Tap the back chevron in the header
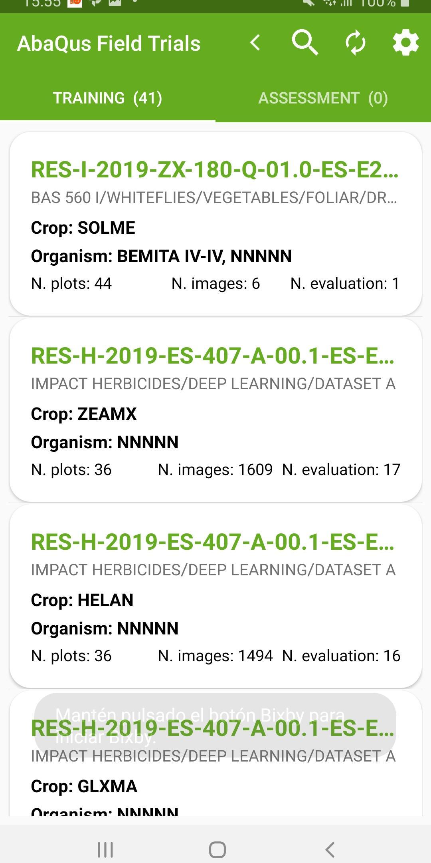431x863 pixels. tap(255, 42)
